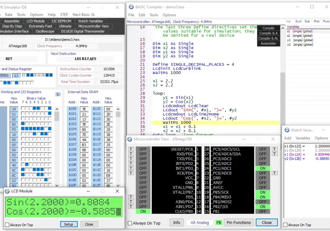Toggle the T button for pin INT0/PD2
Screen dimensions: 330x231
click(x=131, y=163)
